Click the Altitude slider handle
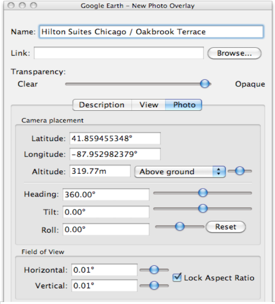This screenshot has width=275, height=304. tap(240, 171)
